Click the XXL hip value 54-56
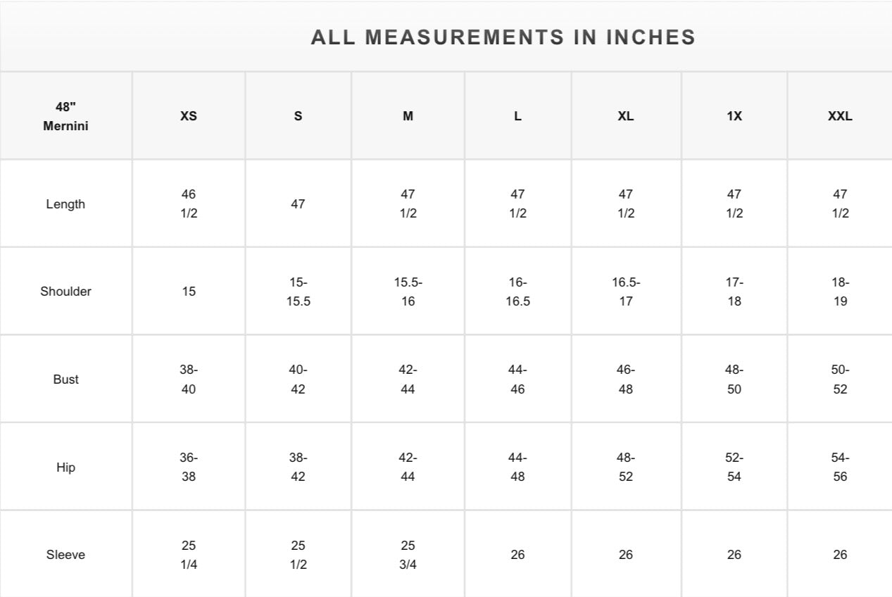This screenshot has height=597, width=892. pos(840,467)
